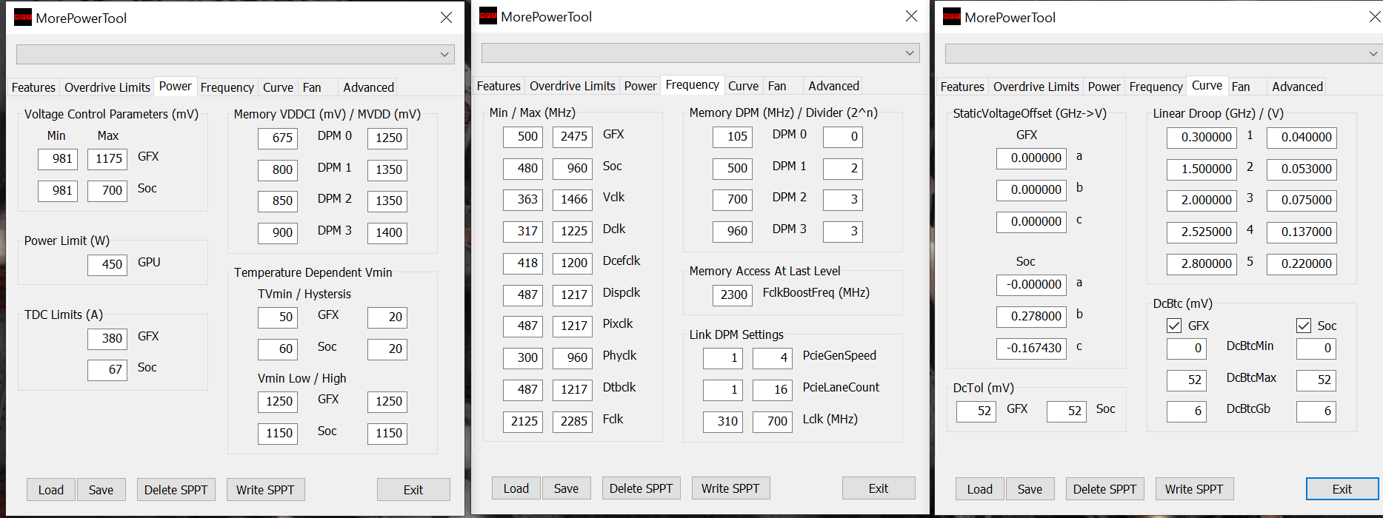
Task: Switch to Features tab in left window
Action: [x=33, y=87]
